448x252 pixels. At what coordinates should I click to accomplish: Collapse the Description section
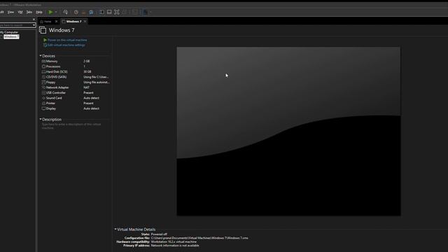[x=41, y=119]
